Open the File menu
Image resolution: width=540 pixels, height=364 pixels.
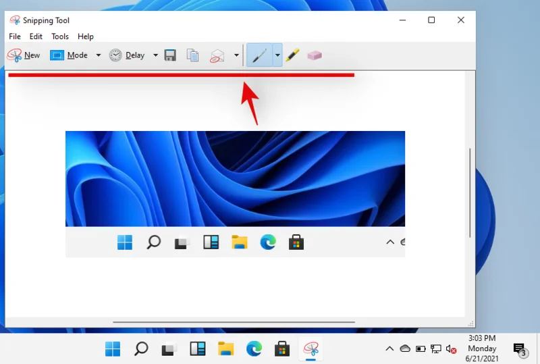15,36
